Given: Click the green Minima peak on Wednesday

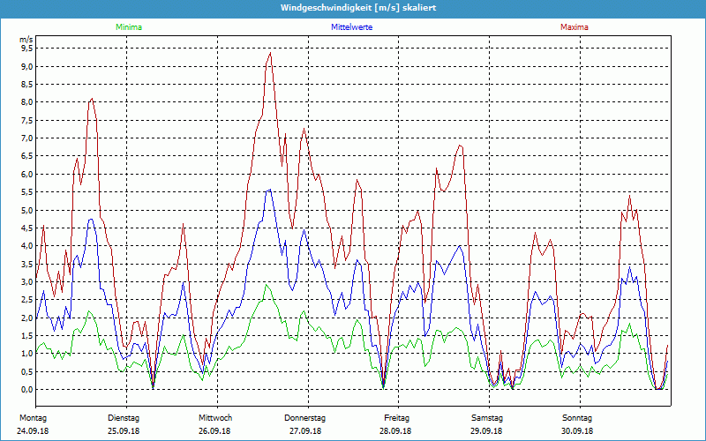Looking at the screenshot, I should pos(267,285).
